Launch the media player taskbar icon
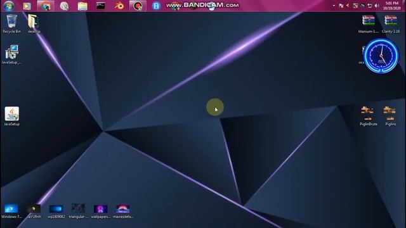Image resolution: width=406 pixels, height=228 pixels. click(x=27, y=6)
